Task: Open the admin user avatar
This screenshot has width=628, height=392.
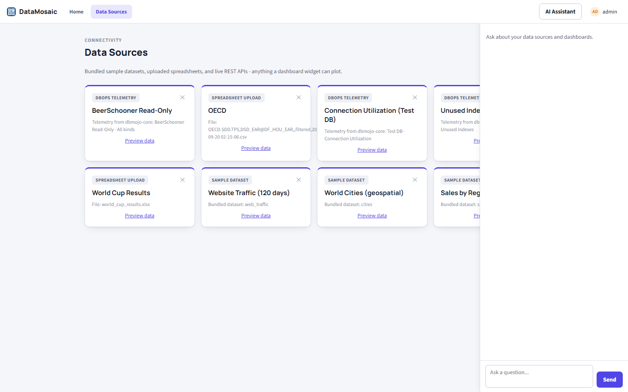Action: [x=595, y=12]
